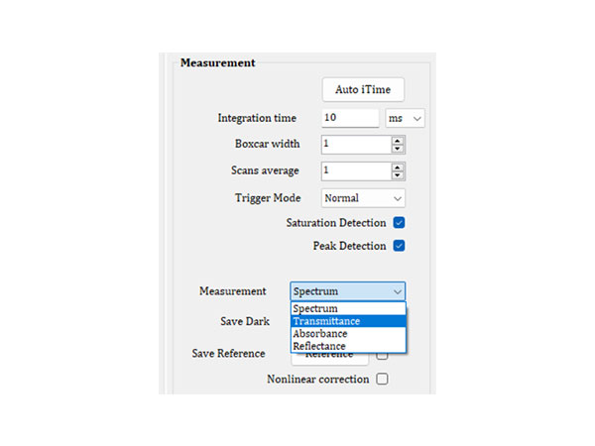The width and height of the screenshot is (595, 446).
Task: Disable the Peak Detection checkbox
Action: [x=400, y=246]
